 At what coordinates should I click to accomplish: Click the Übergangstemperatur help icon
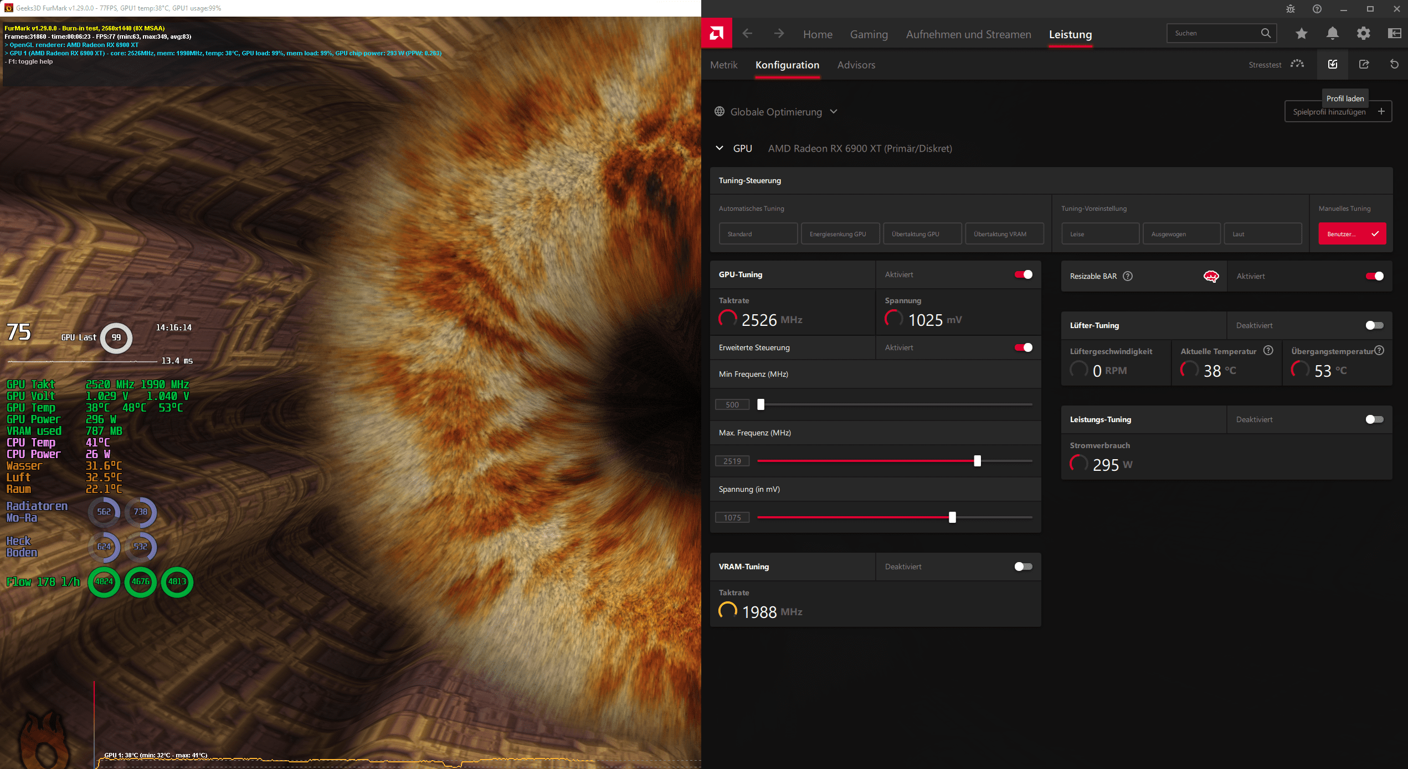1379,350
